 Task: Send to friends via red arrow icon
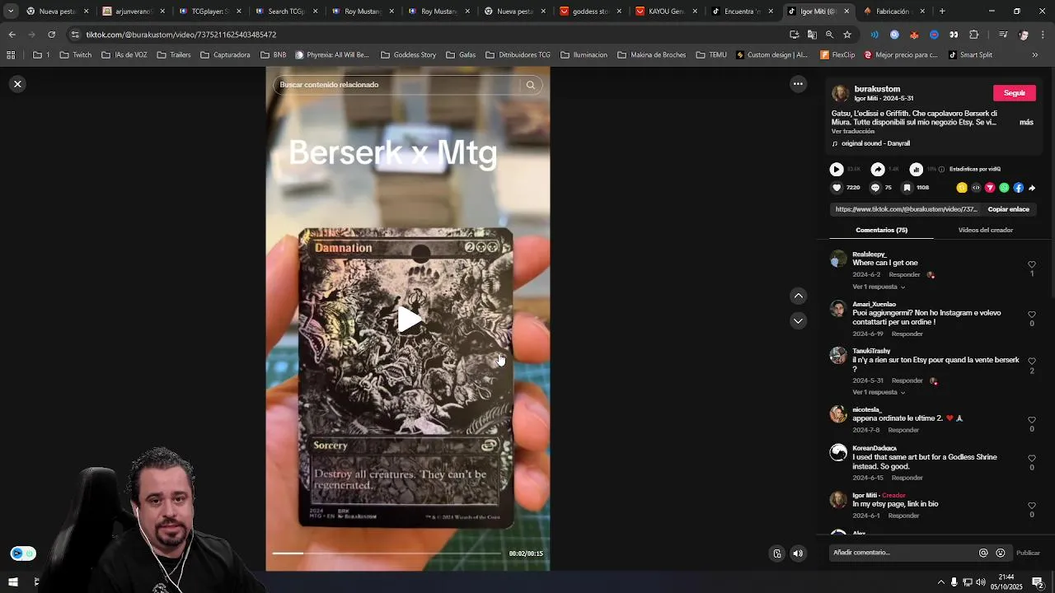[x=990, y=188]
